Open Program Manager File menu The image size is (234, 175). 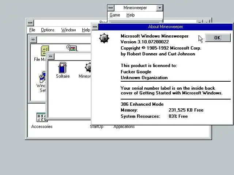(x=32, y=30)
